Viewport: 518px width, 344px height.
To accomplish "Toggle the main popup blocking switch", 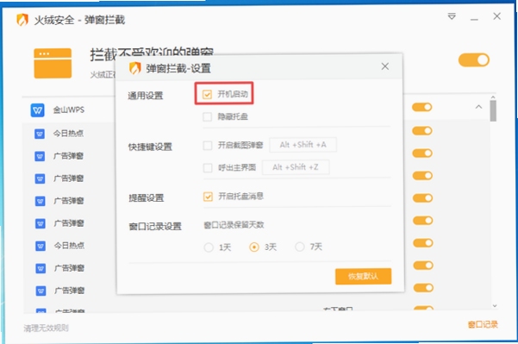I will point(474,59).
